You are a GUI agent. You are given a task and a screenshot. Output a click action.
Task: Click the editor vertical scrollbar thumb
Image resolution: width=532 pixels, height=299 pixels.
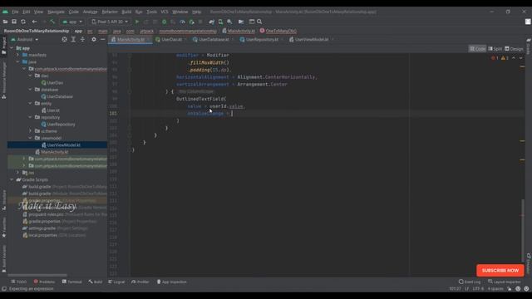point(523,231)
